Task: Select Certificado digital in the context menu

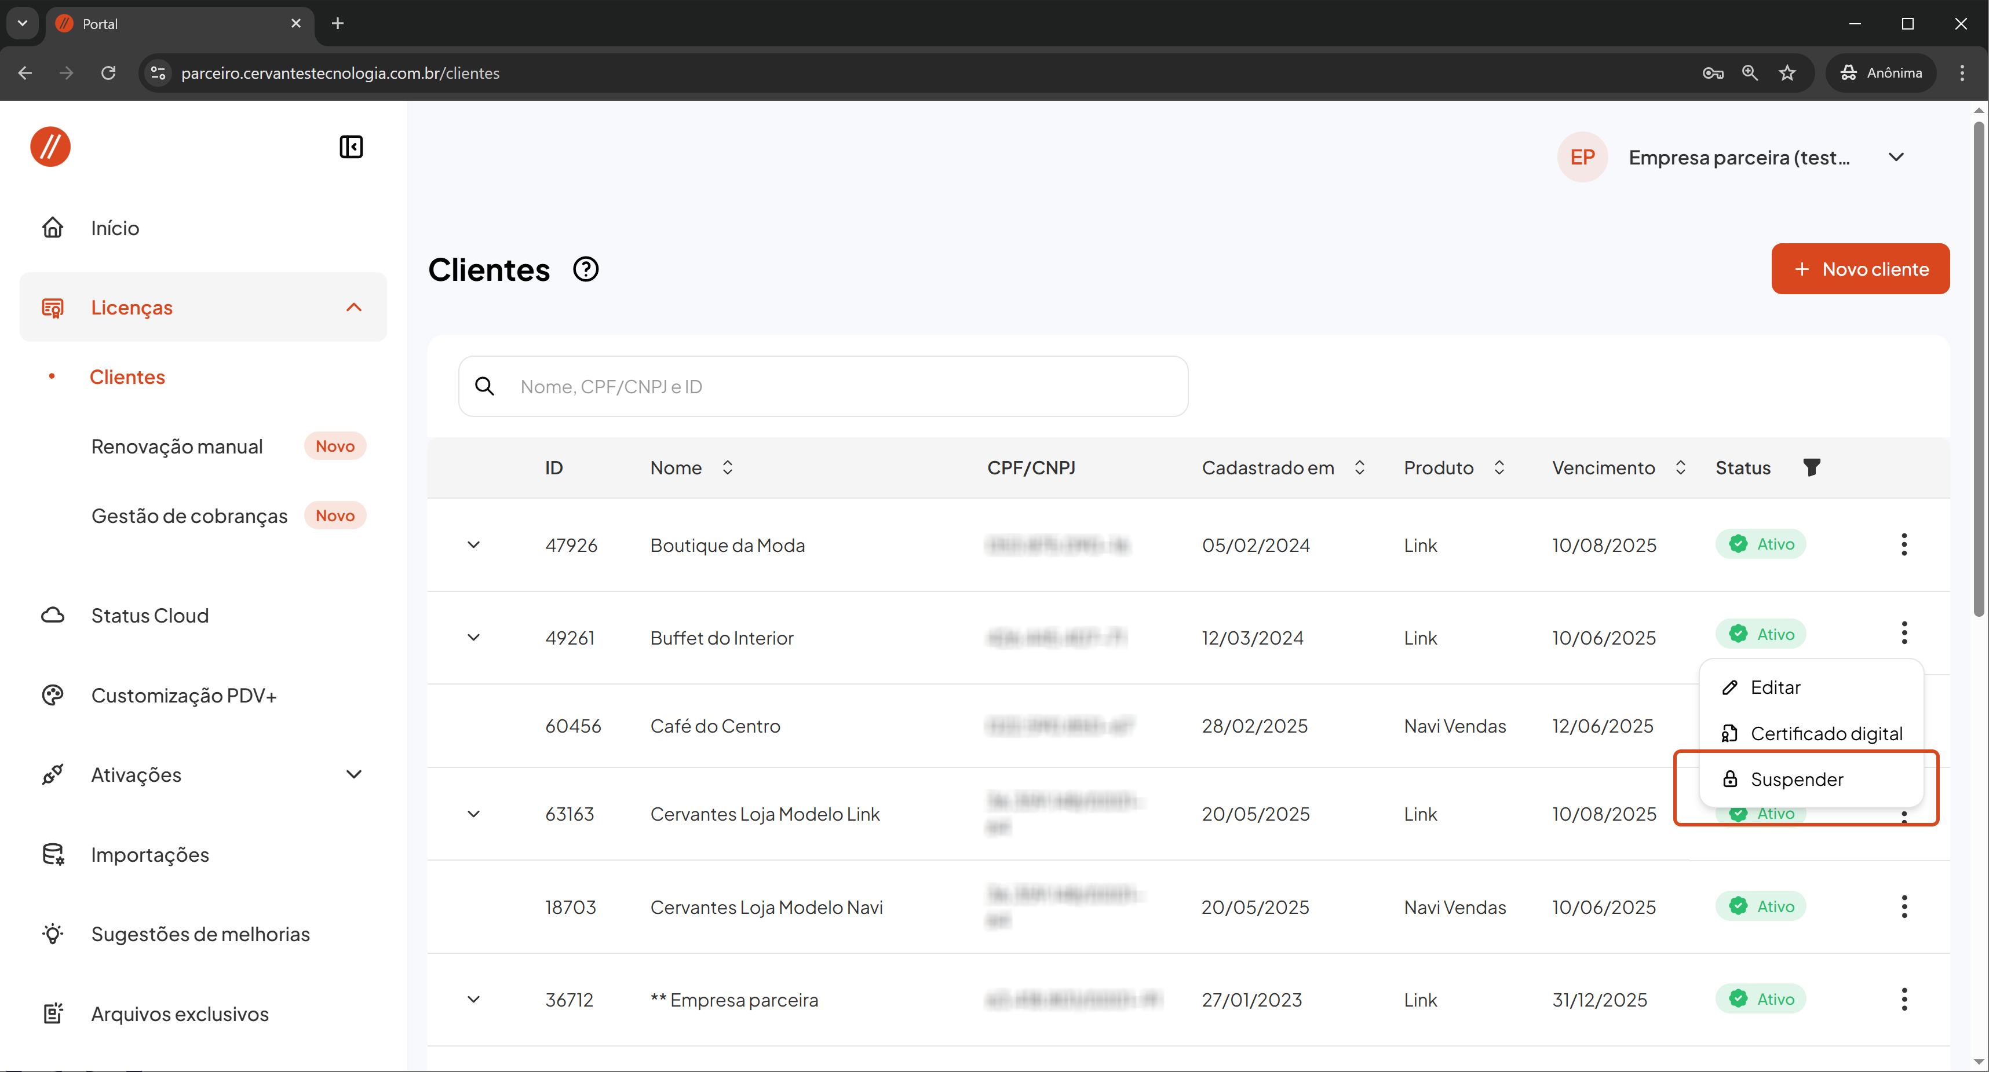Action: tap(1825, 733)
